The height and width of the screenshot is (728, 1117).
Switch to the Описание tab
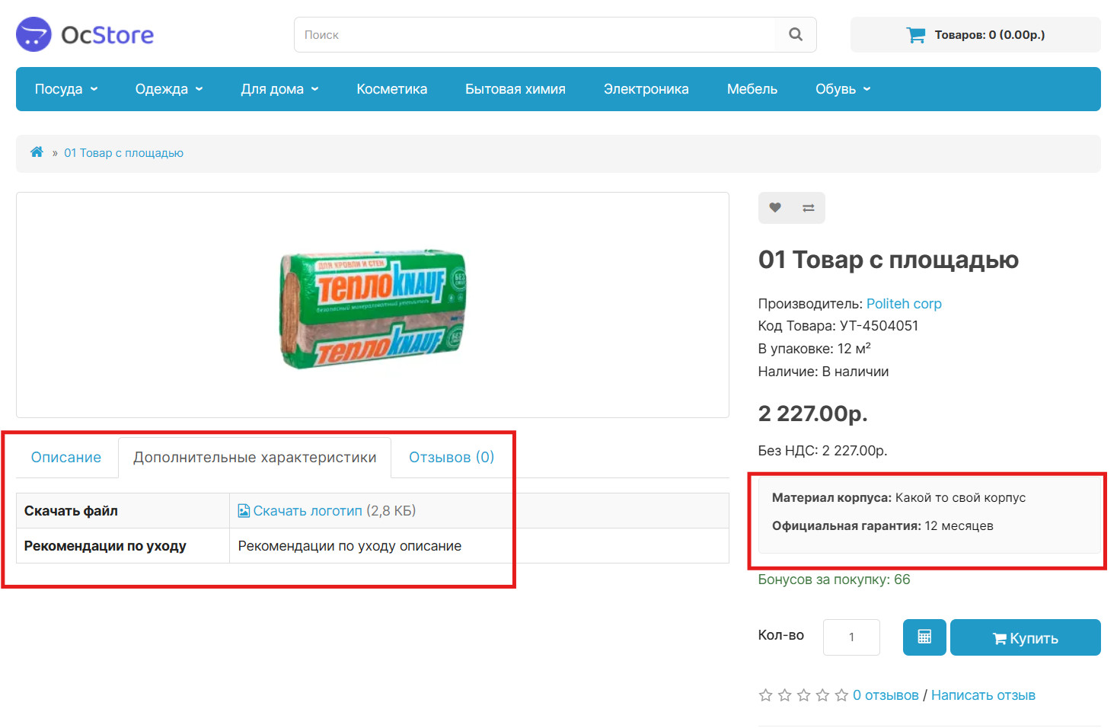tap(66, 457)
